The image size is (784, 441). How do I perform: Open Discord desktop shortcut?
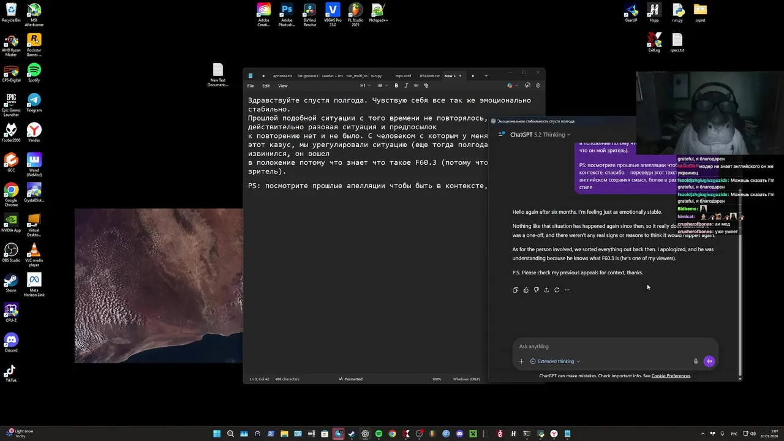point(11,342)
